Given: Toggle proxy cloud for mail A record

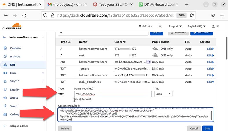Looking at the screenshot, I should (155, 55).
